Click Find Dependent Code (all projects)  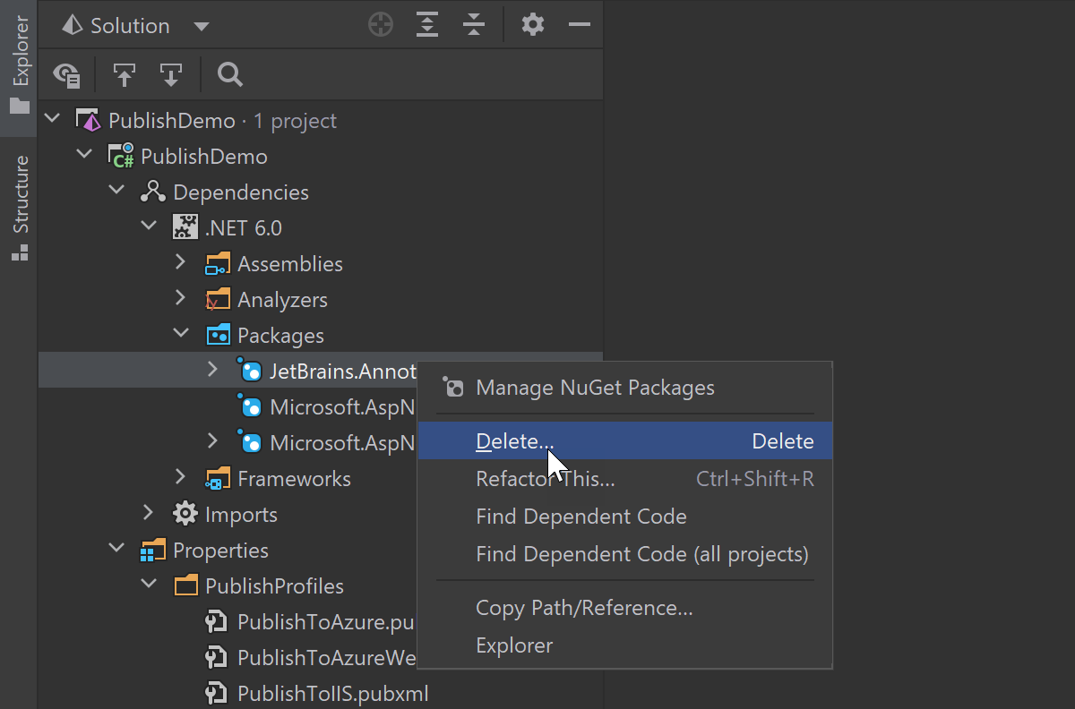[641, 554]
